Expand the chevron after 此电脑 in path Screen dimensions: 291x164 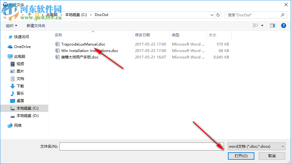click(x=61, y=15)
